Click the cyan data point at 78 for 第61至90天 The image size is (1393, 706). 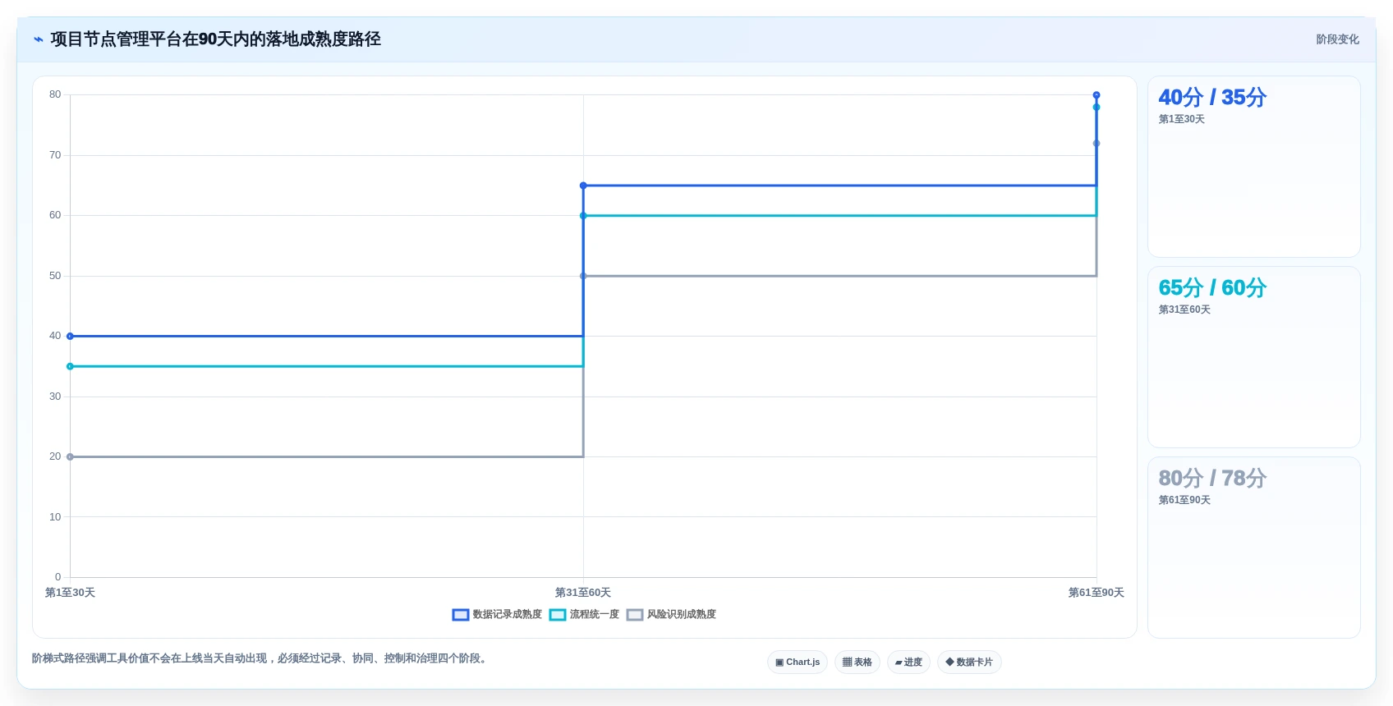tap(1096, 108)
